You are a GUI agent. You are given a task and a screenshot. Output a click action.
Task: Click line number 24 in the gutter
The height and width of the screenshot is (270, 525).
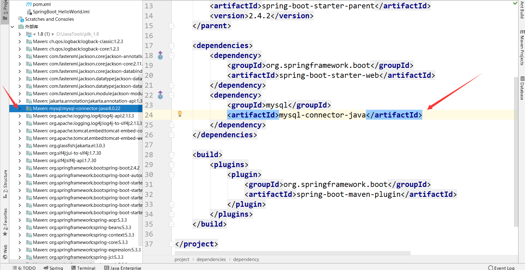click(149, 115)
